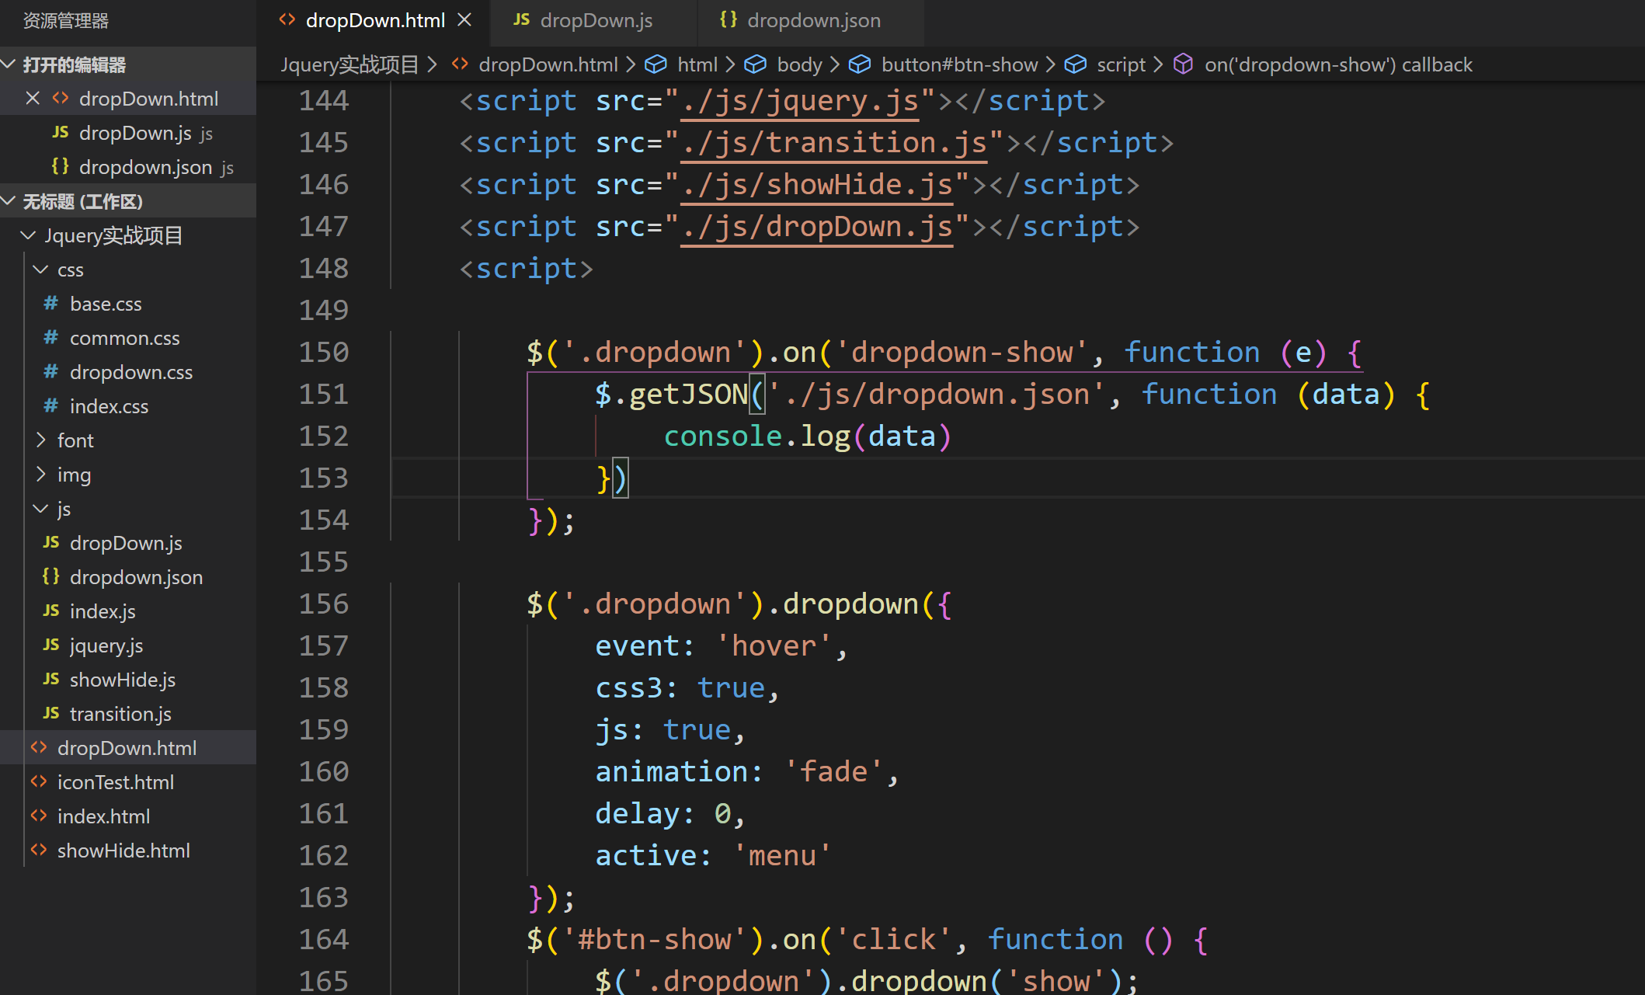Click HTML file icon on dropDown.html tab
This screenshot has width=1645, height=995.
coord(287,19)
